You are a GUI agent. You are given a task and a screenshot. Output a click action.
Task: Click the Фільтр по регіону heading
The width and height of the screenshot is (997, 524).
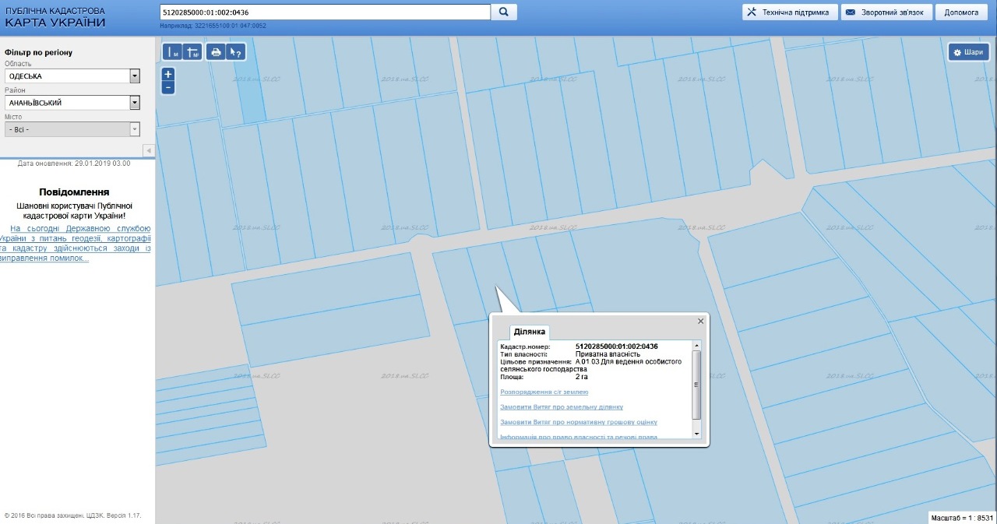pos(38,53)
